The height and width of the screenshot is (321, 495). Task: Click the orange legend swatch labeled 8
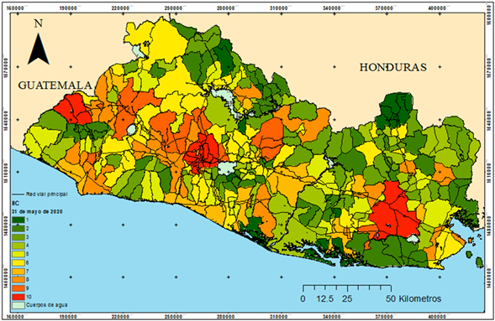18,279
